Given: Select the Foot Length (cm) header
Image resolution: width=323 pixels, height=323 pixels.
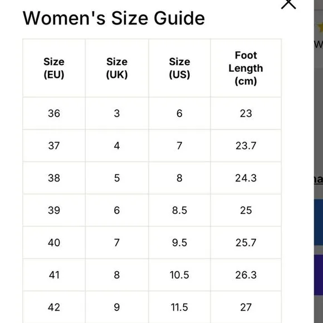Looking at the screenshot, I should [x=246, y=68].
